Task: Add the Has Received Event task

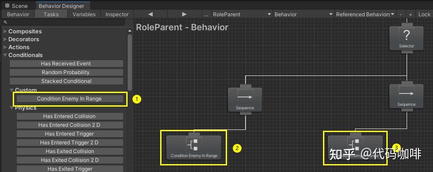Action: pos(66,64)
